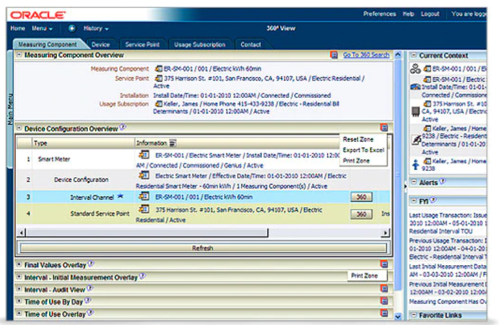Click the star icon beside Interval Channel

[120, 196]
